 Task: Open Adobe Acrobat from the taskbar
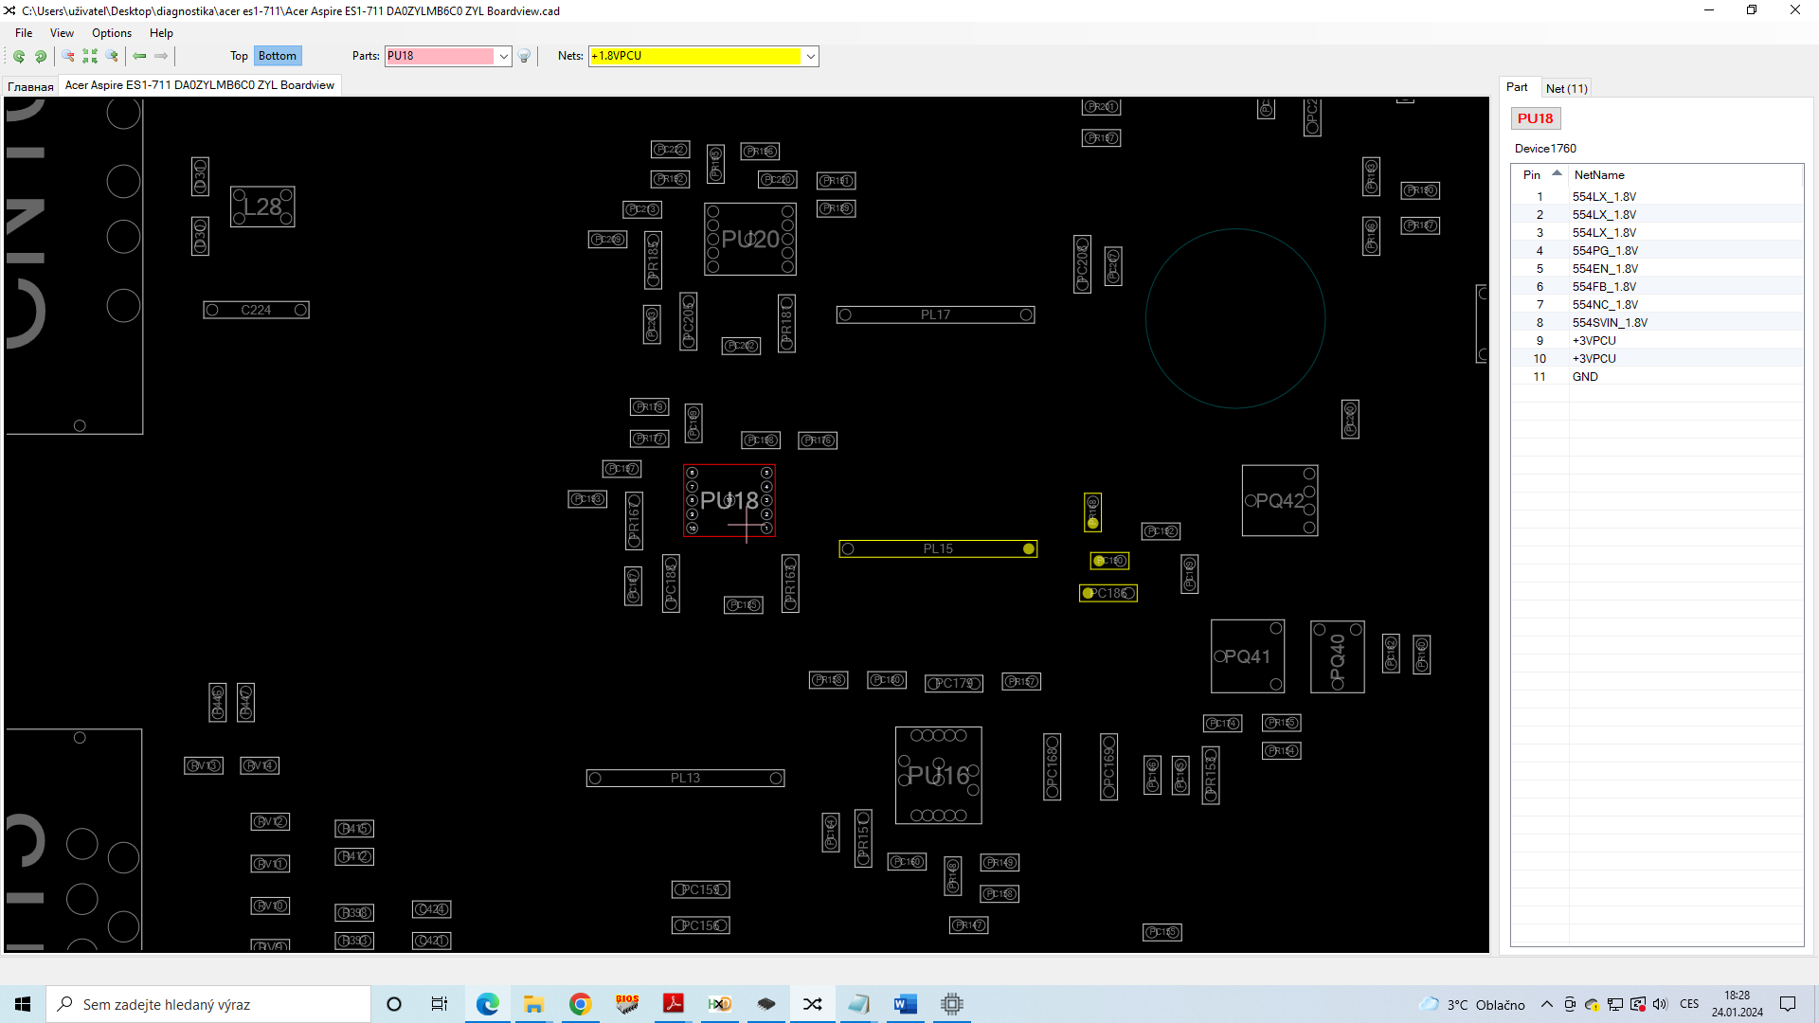(674, 1004)
